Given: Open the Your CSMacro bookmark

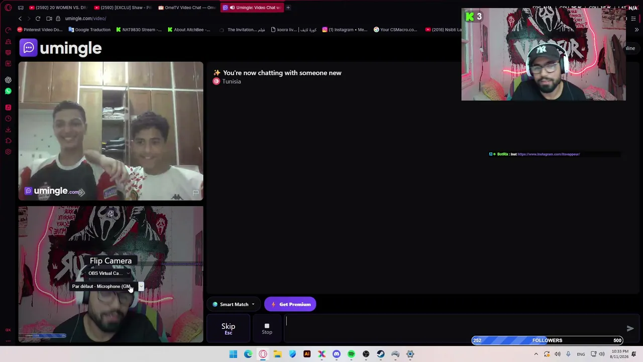Looking at the screenshot, I should pyautogui.click(x=395, y=30).
